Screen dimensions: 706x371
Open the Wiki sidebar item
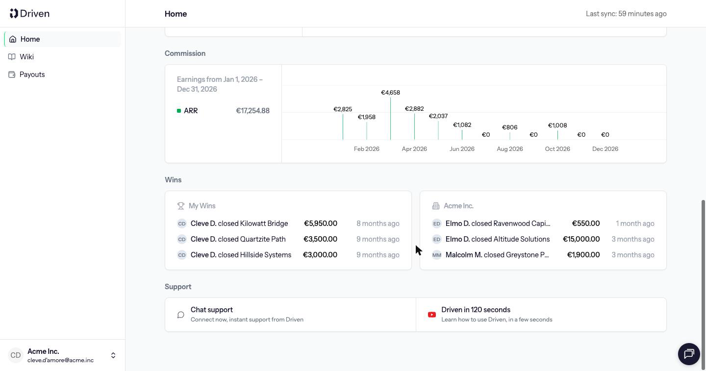click(x=62, y=57)
